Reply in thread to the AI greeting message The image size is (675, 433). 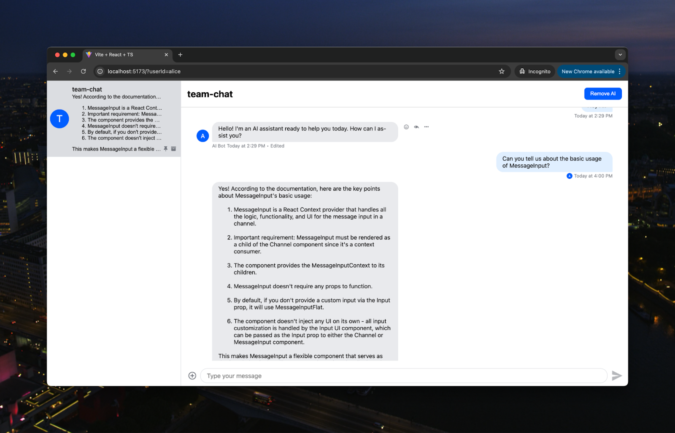click(416, 126)
